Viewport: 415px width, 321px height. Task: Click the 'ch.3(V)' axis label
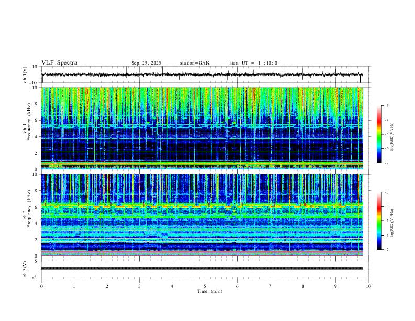25,269
